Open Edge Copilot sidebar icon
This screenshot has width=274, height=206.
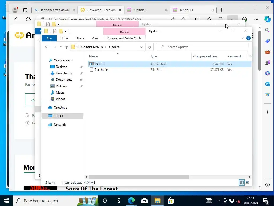click(x=268, y=19)
